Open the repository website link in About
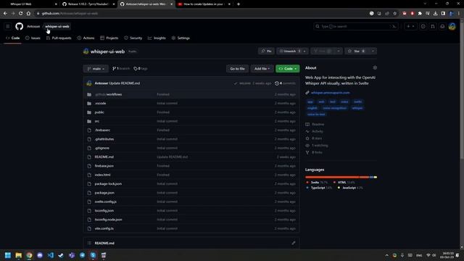The image size is (464, 261). (331, 93)
